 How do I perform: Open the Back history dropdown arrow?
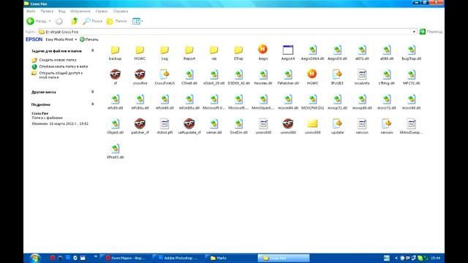coord(50,21)
